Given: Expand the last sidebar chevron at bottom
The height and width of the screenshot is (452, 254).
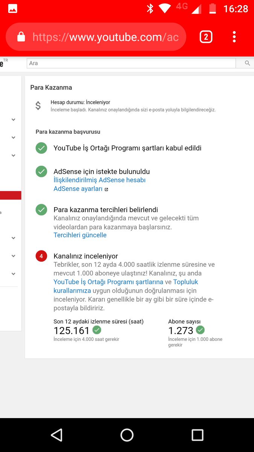Looking at the screenshot, I should (13, 274).
